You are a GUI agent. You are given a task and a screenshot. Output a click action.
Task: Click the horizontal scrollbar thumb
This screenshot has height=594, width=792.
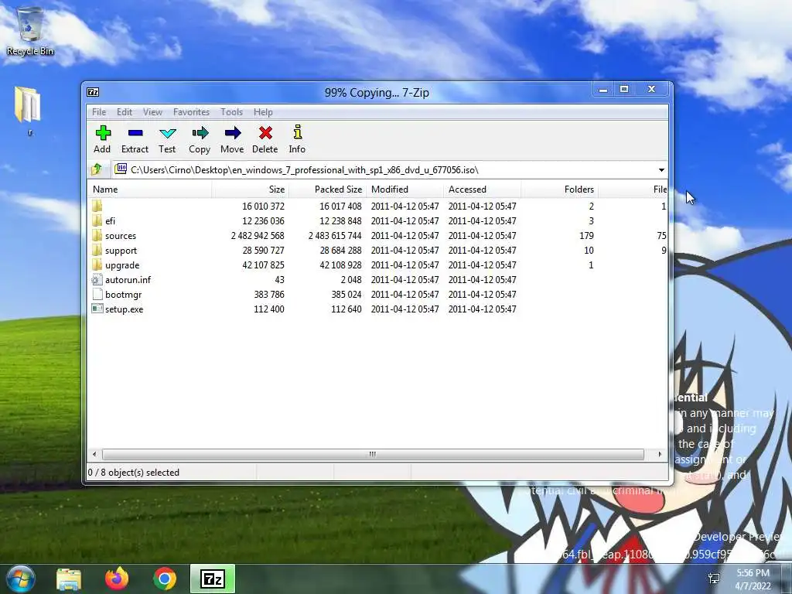tap(374, 454)
